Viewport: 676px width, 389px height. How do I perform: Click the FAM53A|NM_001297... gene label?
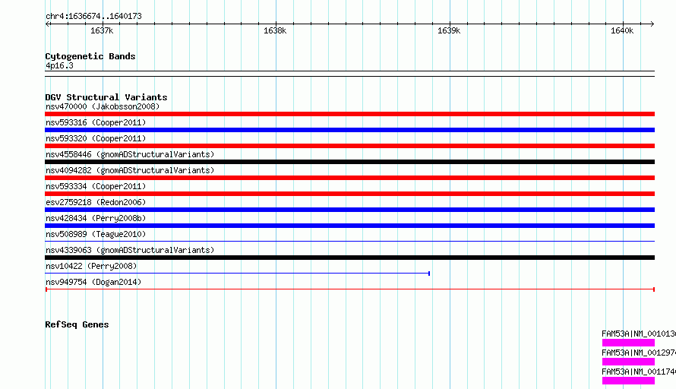point(639,353)
